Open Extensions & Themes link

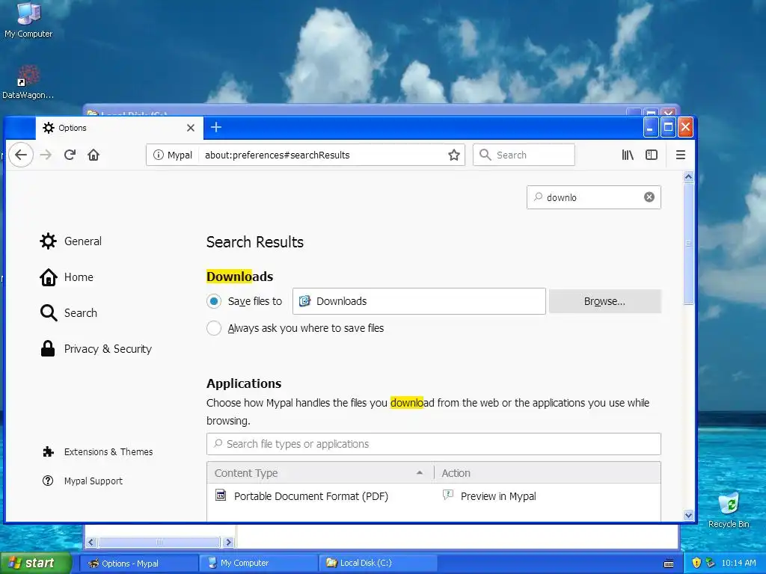(x=98, y=452)
